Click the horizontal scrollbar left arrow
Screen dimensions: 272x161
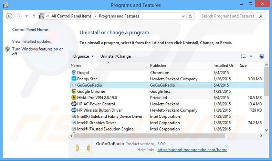[x=71, y=136]
